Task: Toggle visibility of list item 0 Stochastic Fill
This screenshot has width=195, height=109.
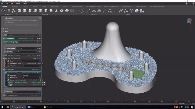Action: (x=45, y=82)
